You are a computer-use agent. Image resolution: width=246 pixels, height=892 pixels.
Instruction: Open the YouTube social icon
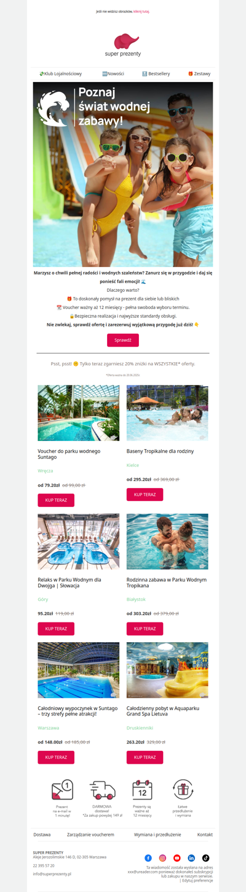(x=177, y=858)
